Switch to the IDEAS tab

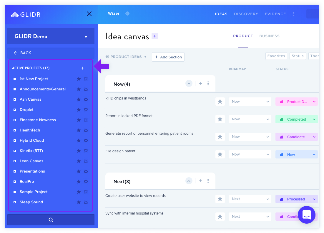(x=221, y=14)
